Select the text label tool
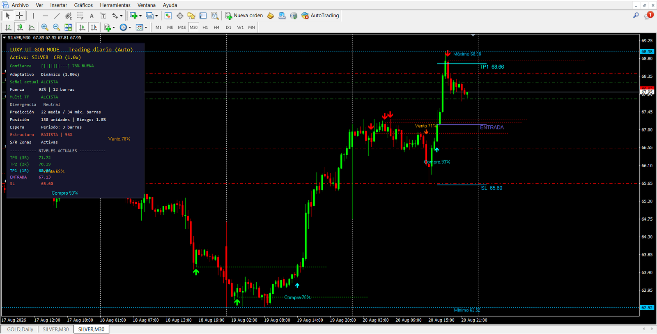Viewport: 657px width, 334px height. click(x=103, y=16)
